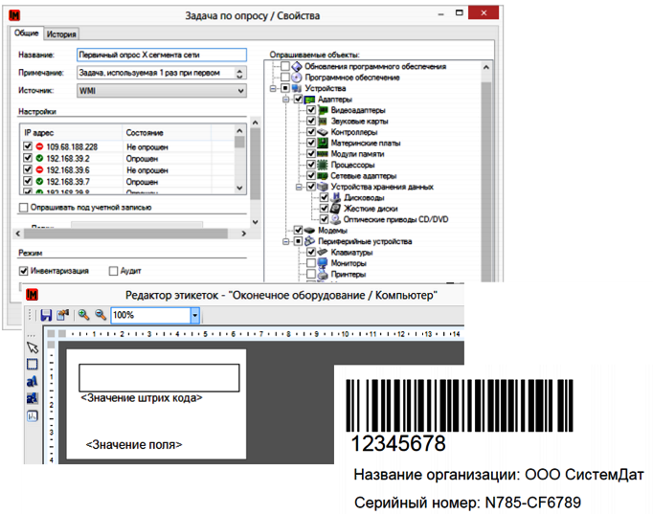Image resolution: width=653 pixels, height=514 pixels.
Task: Click the IM logo in the label editor title bar
Action: coord(32,295)
